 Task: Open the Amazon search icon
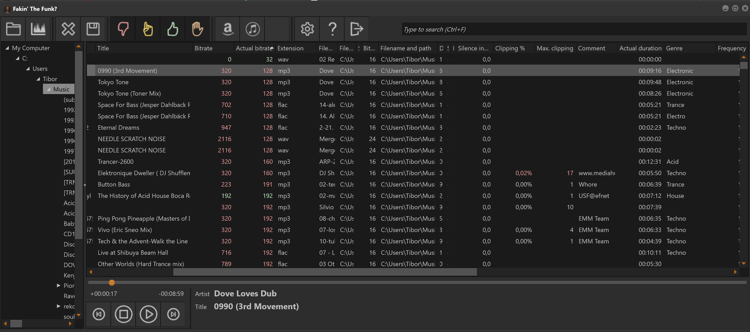[227, 29]
